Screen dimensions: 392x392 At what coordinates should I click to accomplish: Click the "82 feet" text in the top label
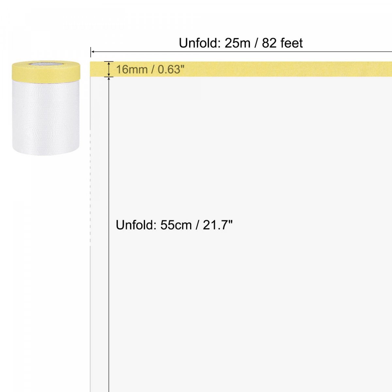(x=282, y=43)
